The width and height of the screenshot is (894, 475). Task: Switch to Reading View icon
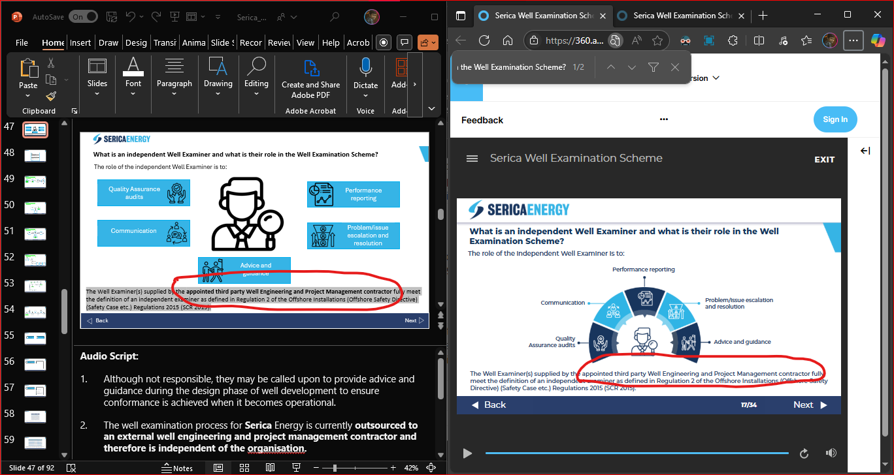(x=270, y=468)
